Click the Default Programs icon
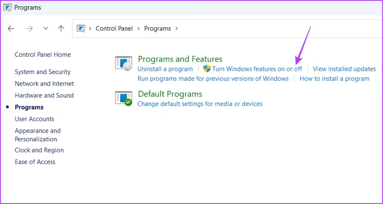The width and height of the screenshot is (383, 204). click(124, 98)
